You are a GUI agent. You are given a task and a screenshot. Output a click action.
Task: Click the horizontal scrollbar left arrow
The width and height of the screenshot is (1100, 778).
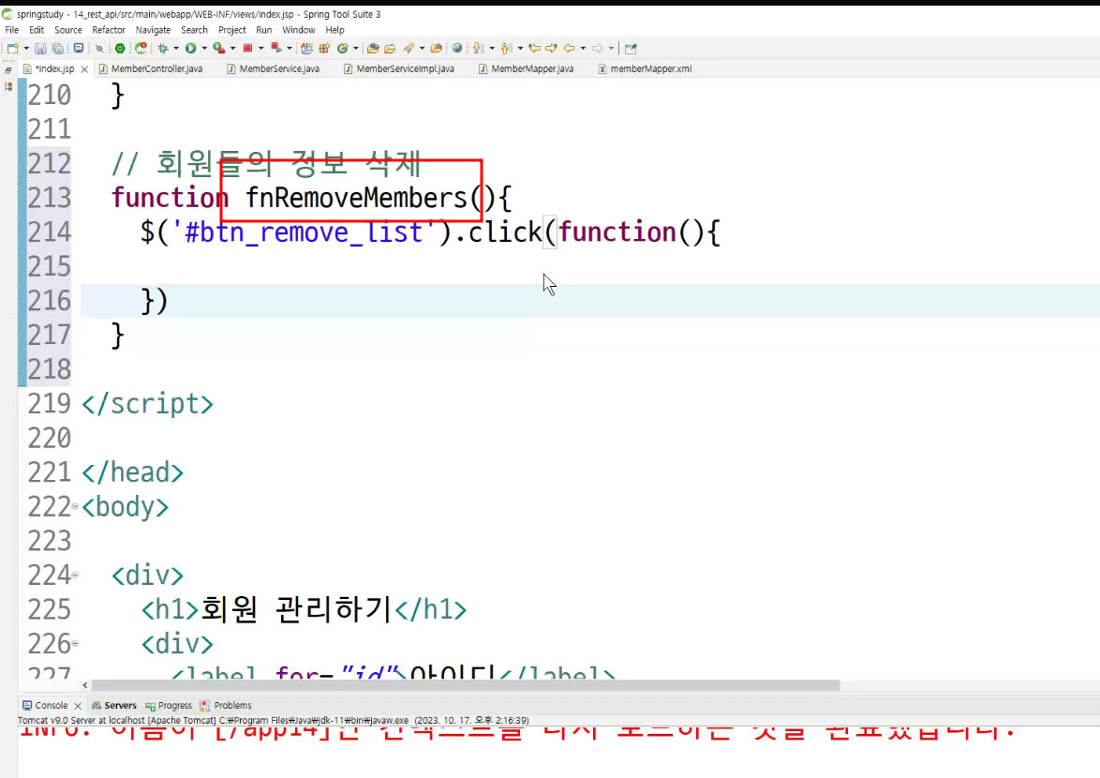(x=85, y=685)
